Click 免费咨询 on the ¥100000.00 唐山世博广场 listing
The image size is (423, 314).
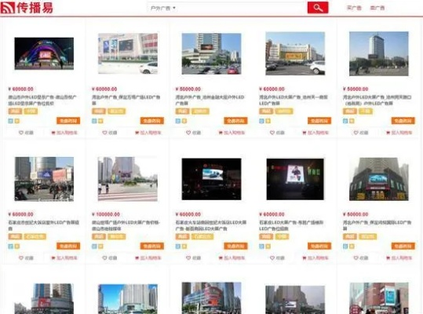click(x=152, y=246)
